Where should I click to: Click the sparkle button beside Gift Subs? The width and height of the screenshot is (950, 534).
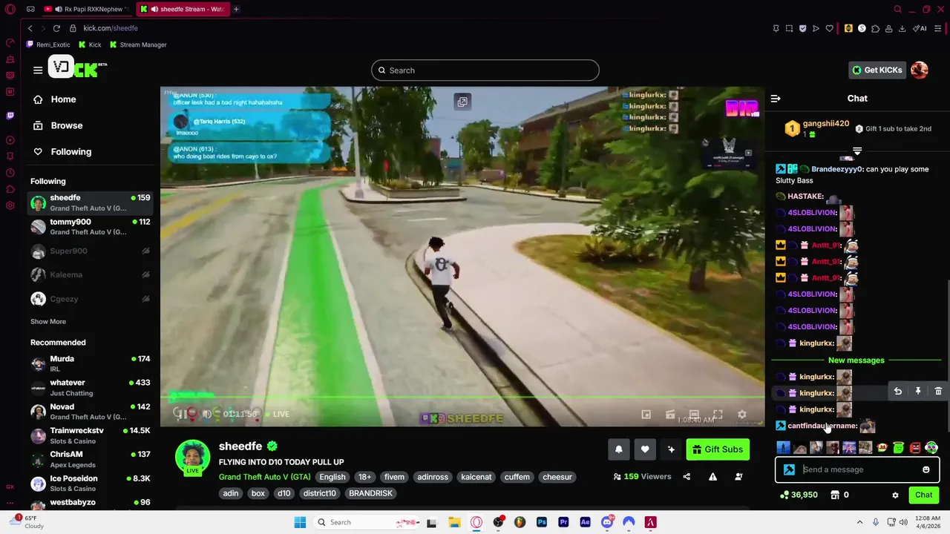[x=671, y=449]
